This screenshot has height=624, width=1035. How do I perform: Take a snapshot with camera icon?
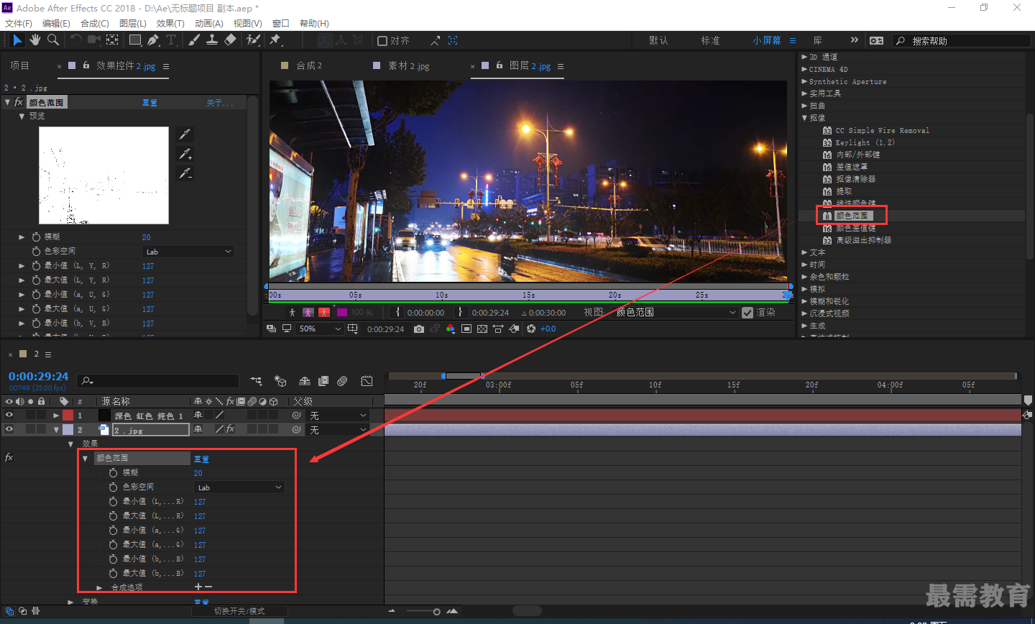[x=419, y=329]
